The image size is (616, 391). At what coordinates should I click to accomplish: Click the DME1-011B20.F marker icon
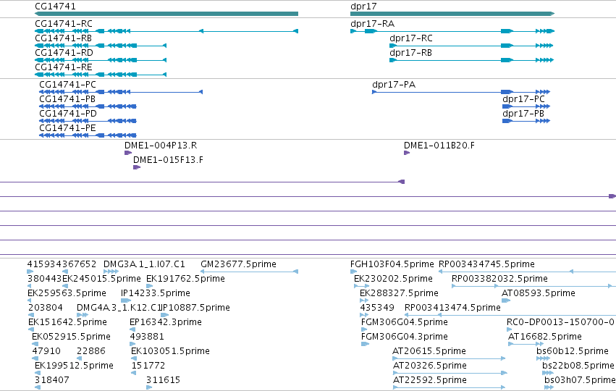click(x=407, y=153)
